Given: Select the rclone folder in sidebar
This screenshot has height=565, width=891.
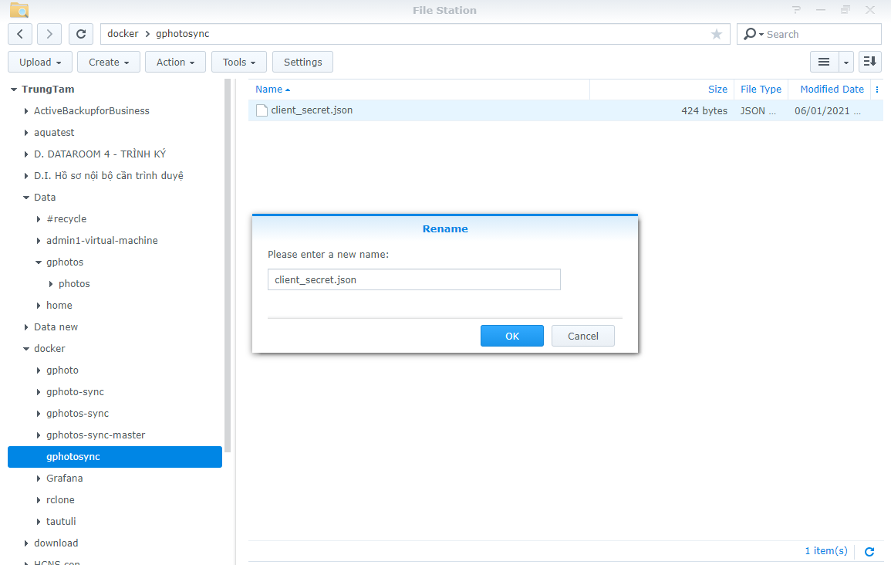Looking at the screenshot, I should (60, 499).
